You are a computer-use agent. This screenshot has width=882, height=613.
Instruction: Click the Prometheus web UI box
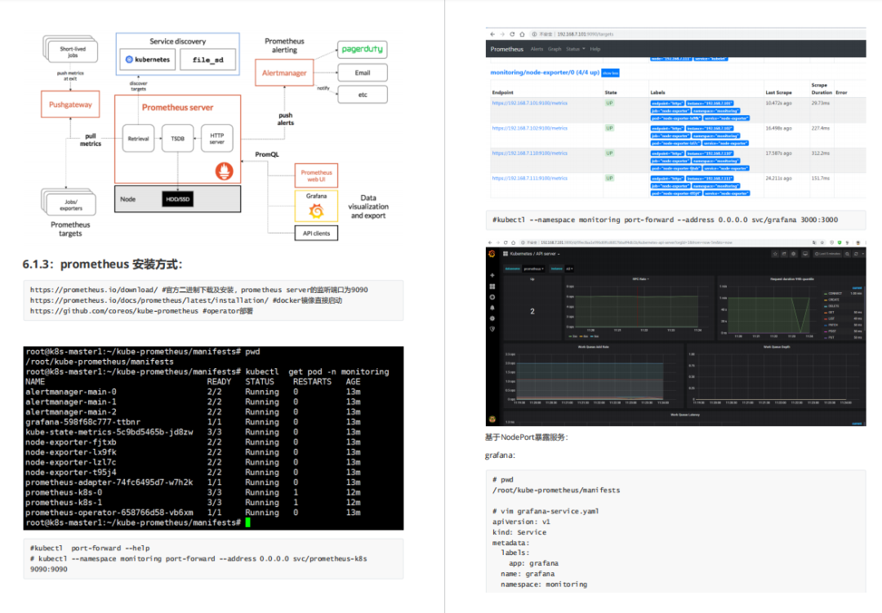pyautogui.click(x=316, y=175)
